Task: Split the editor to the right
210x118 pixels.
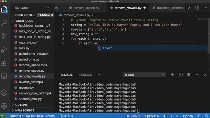Action: tap(197, 8)
